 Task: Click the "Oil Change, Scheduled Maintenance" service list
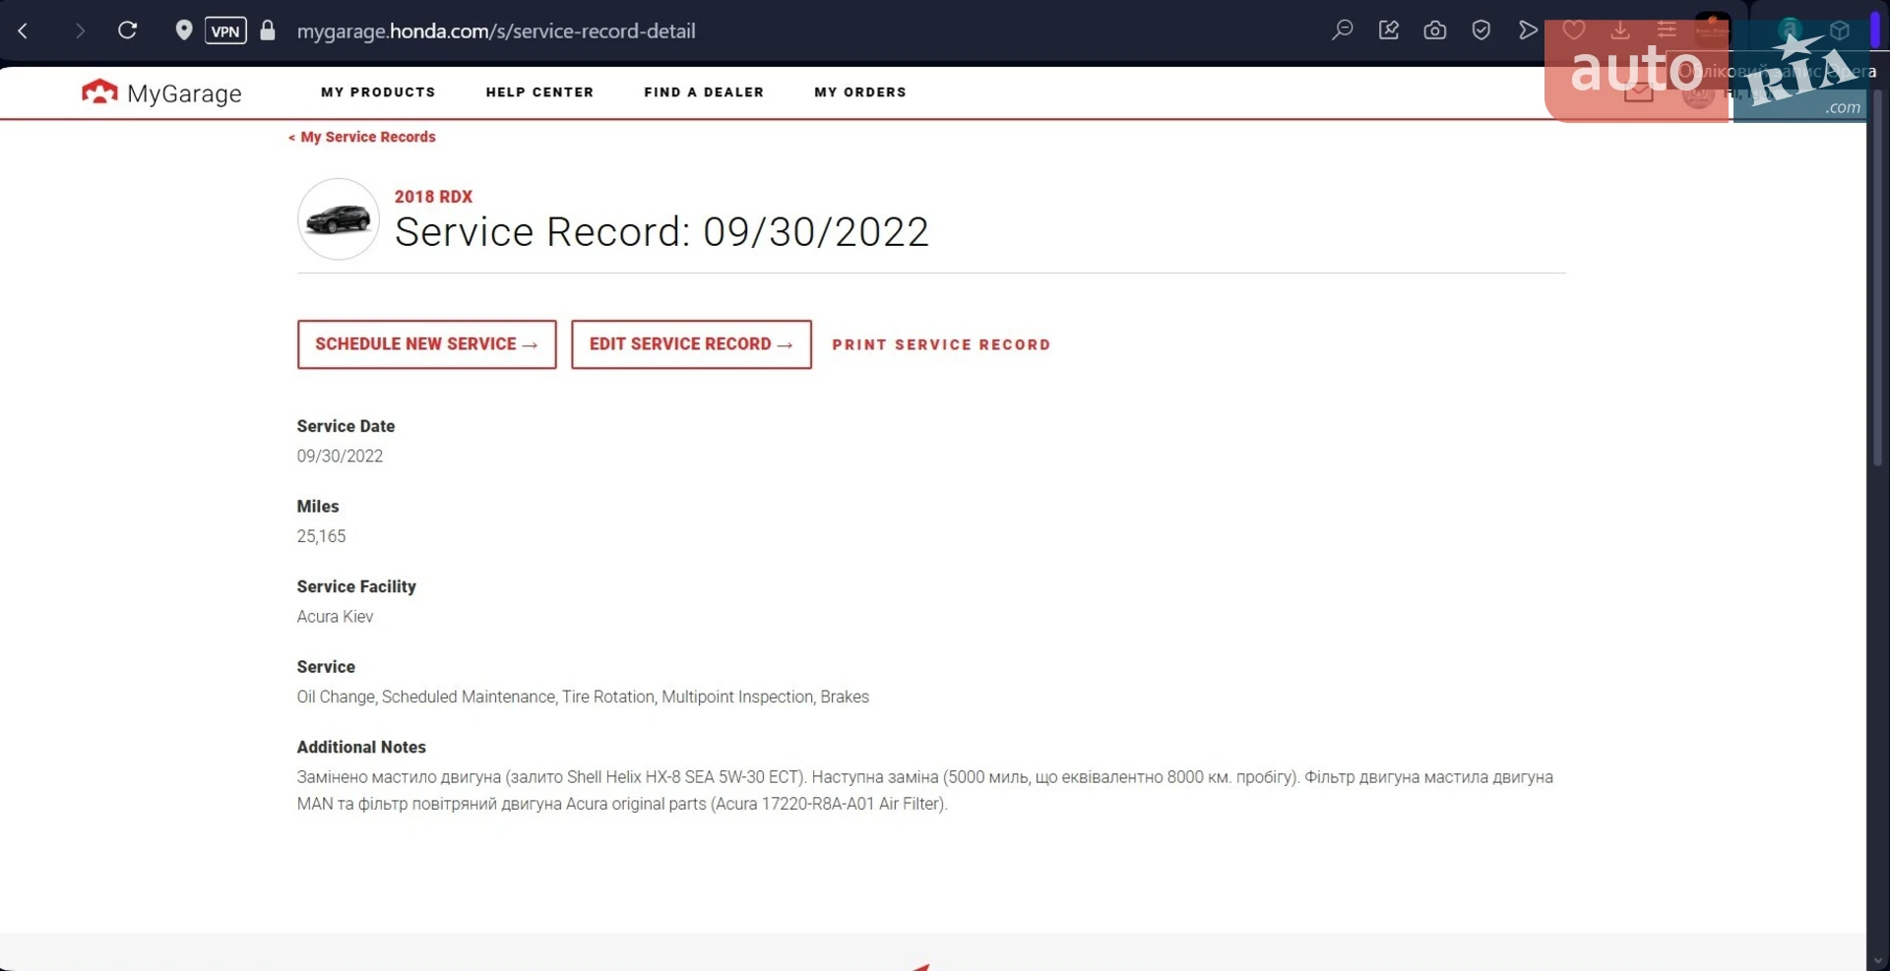(x=583, y=697)
